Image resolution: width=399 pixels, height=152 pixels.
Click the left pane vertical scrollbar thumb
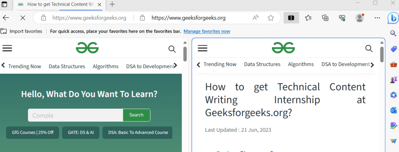click(185, 54)
